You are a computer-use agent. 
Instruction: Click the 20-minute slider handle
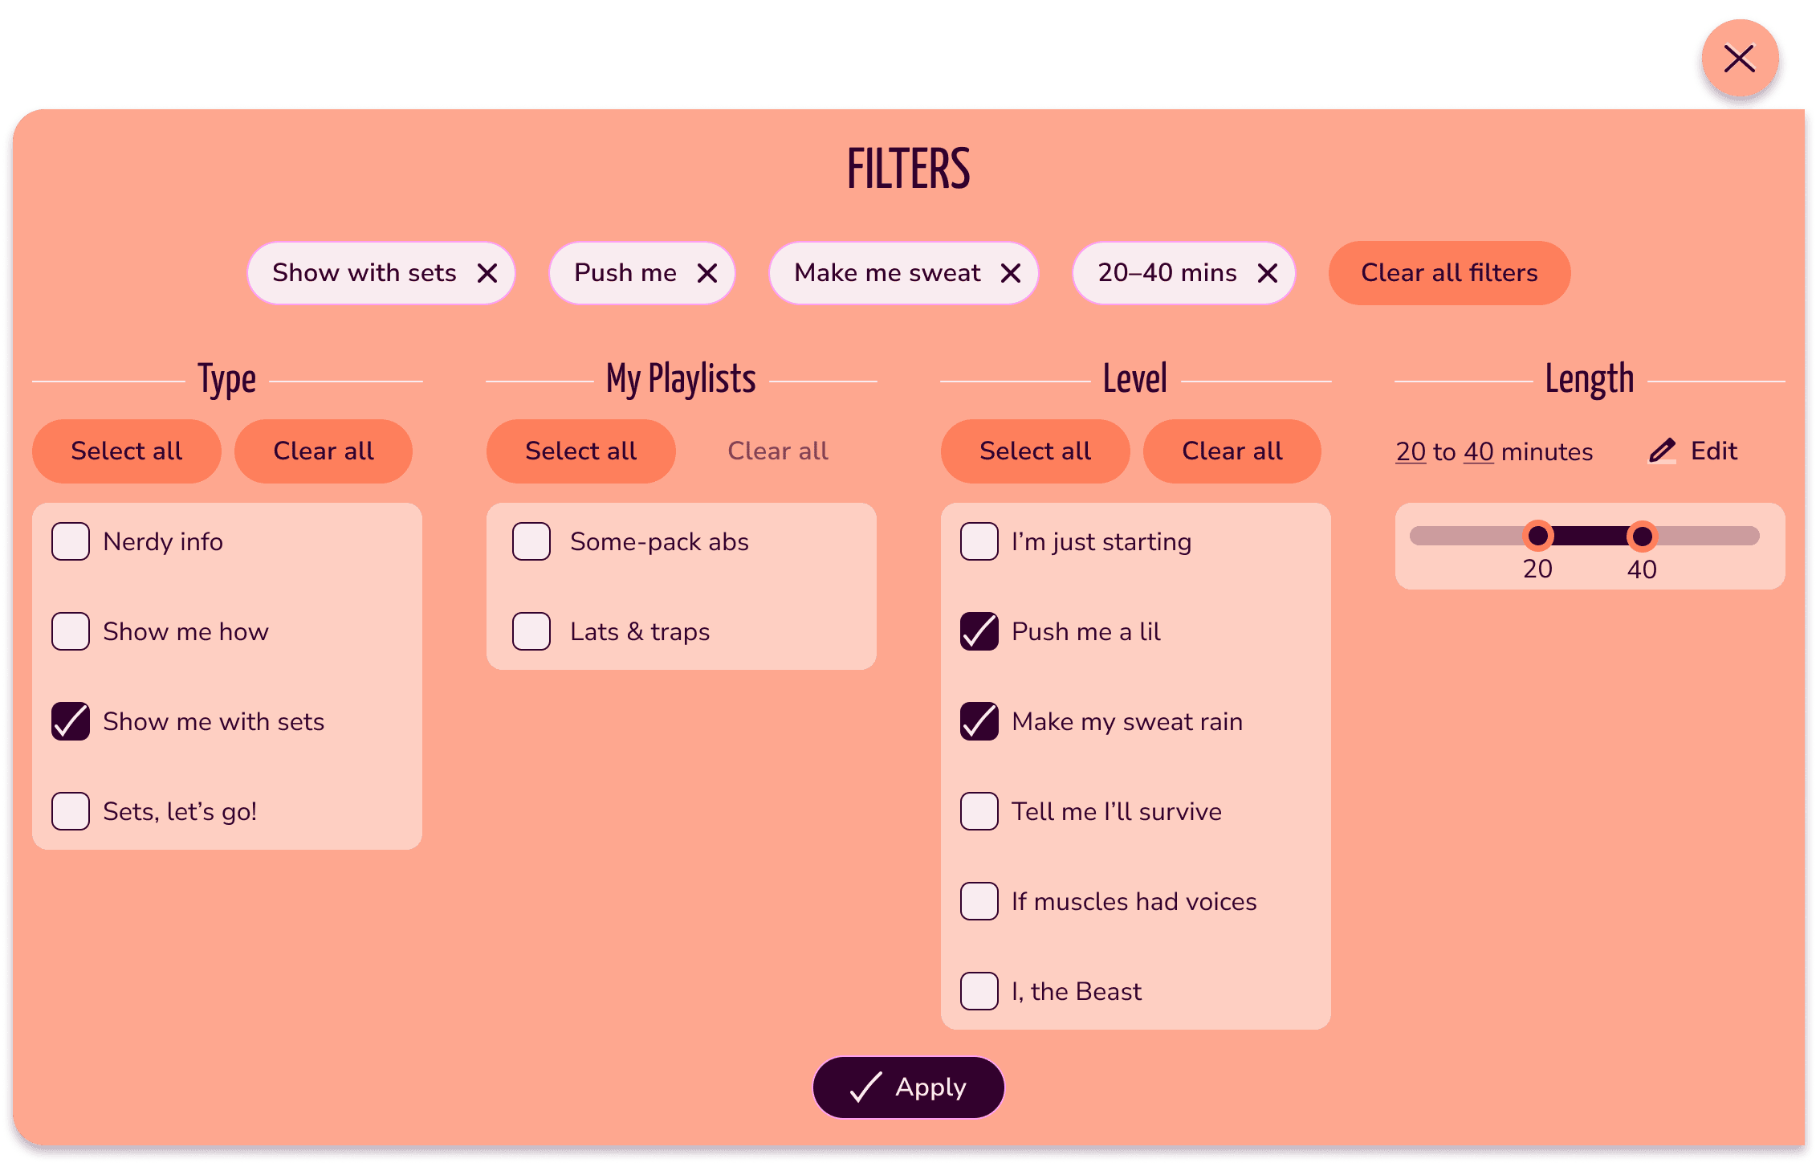point(1537,536)
